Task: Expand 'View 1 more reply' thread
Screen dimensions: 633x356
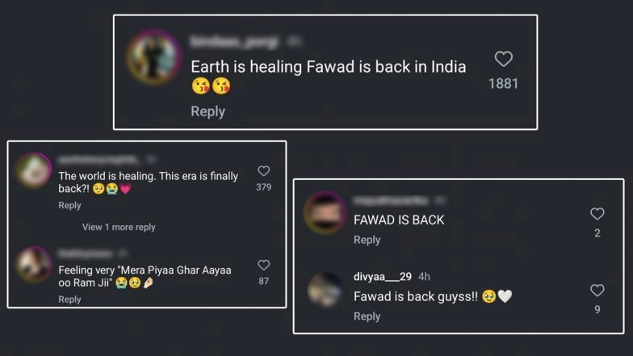Action: pyautogui.click(x=119, y=227)
